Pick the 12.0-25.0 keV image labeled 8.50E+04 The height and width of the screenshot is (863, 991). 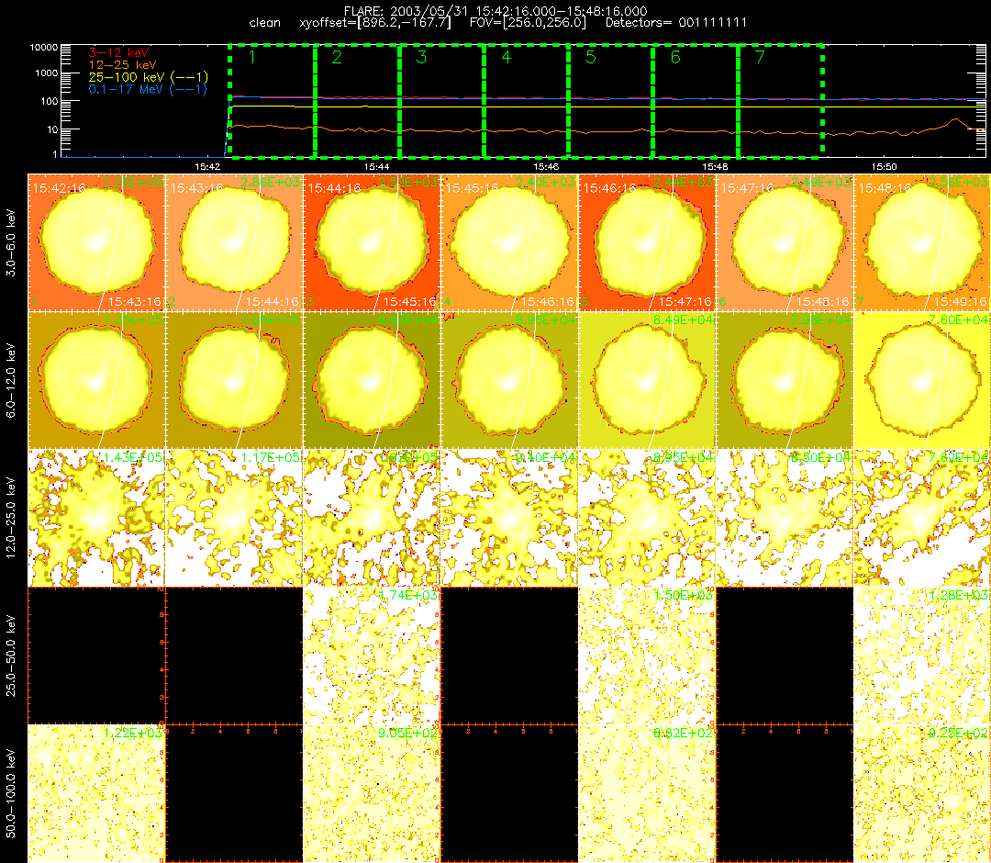tap(785, 519)
